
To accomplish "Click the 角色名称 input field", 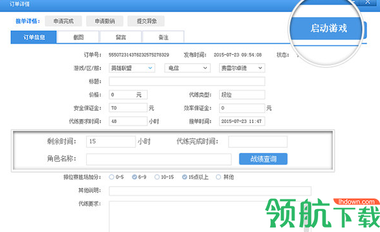I will coord(159,159).
